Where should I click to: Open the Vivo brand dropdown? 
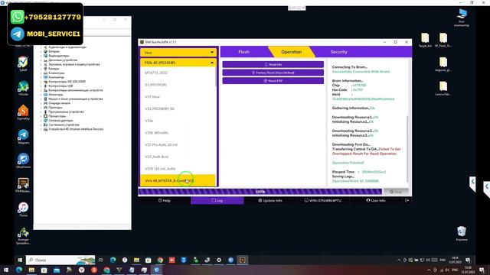(178, 53)
